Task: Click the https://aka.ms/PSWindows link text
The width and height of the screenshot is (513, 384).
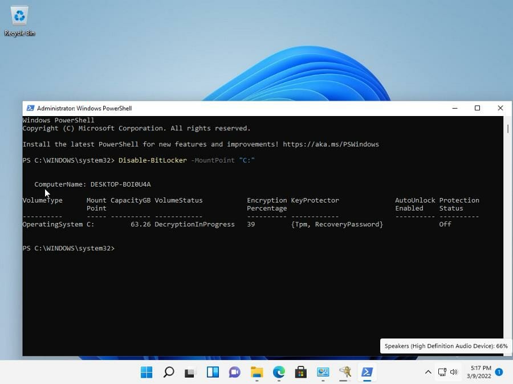Action: [x=331, y=144]
